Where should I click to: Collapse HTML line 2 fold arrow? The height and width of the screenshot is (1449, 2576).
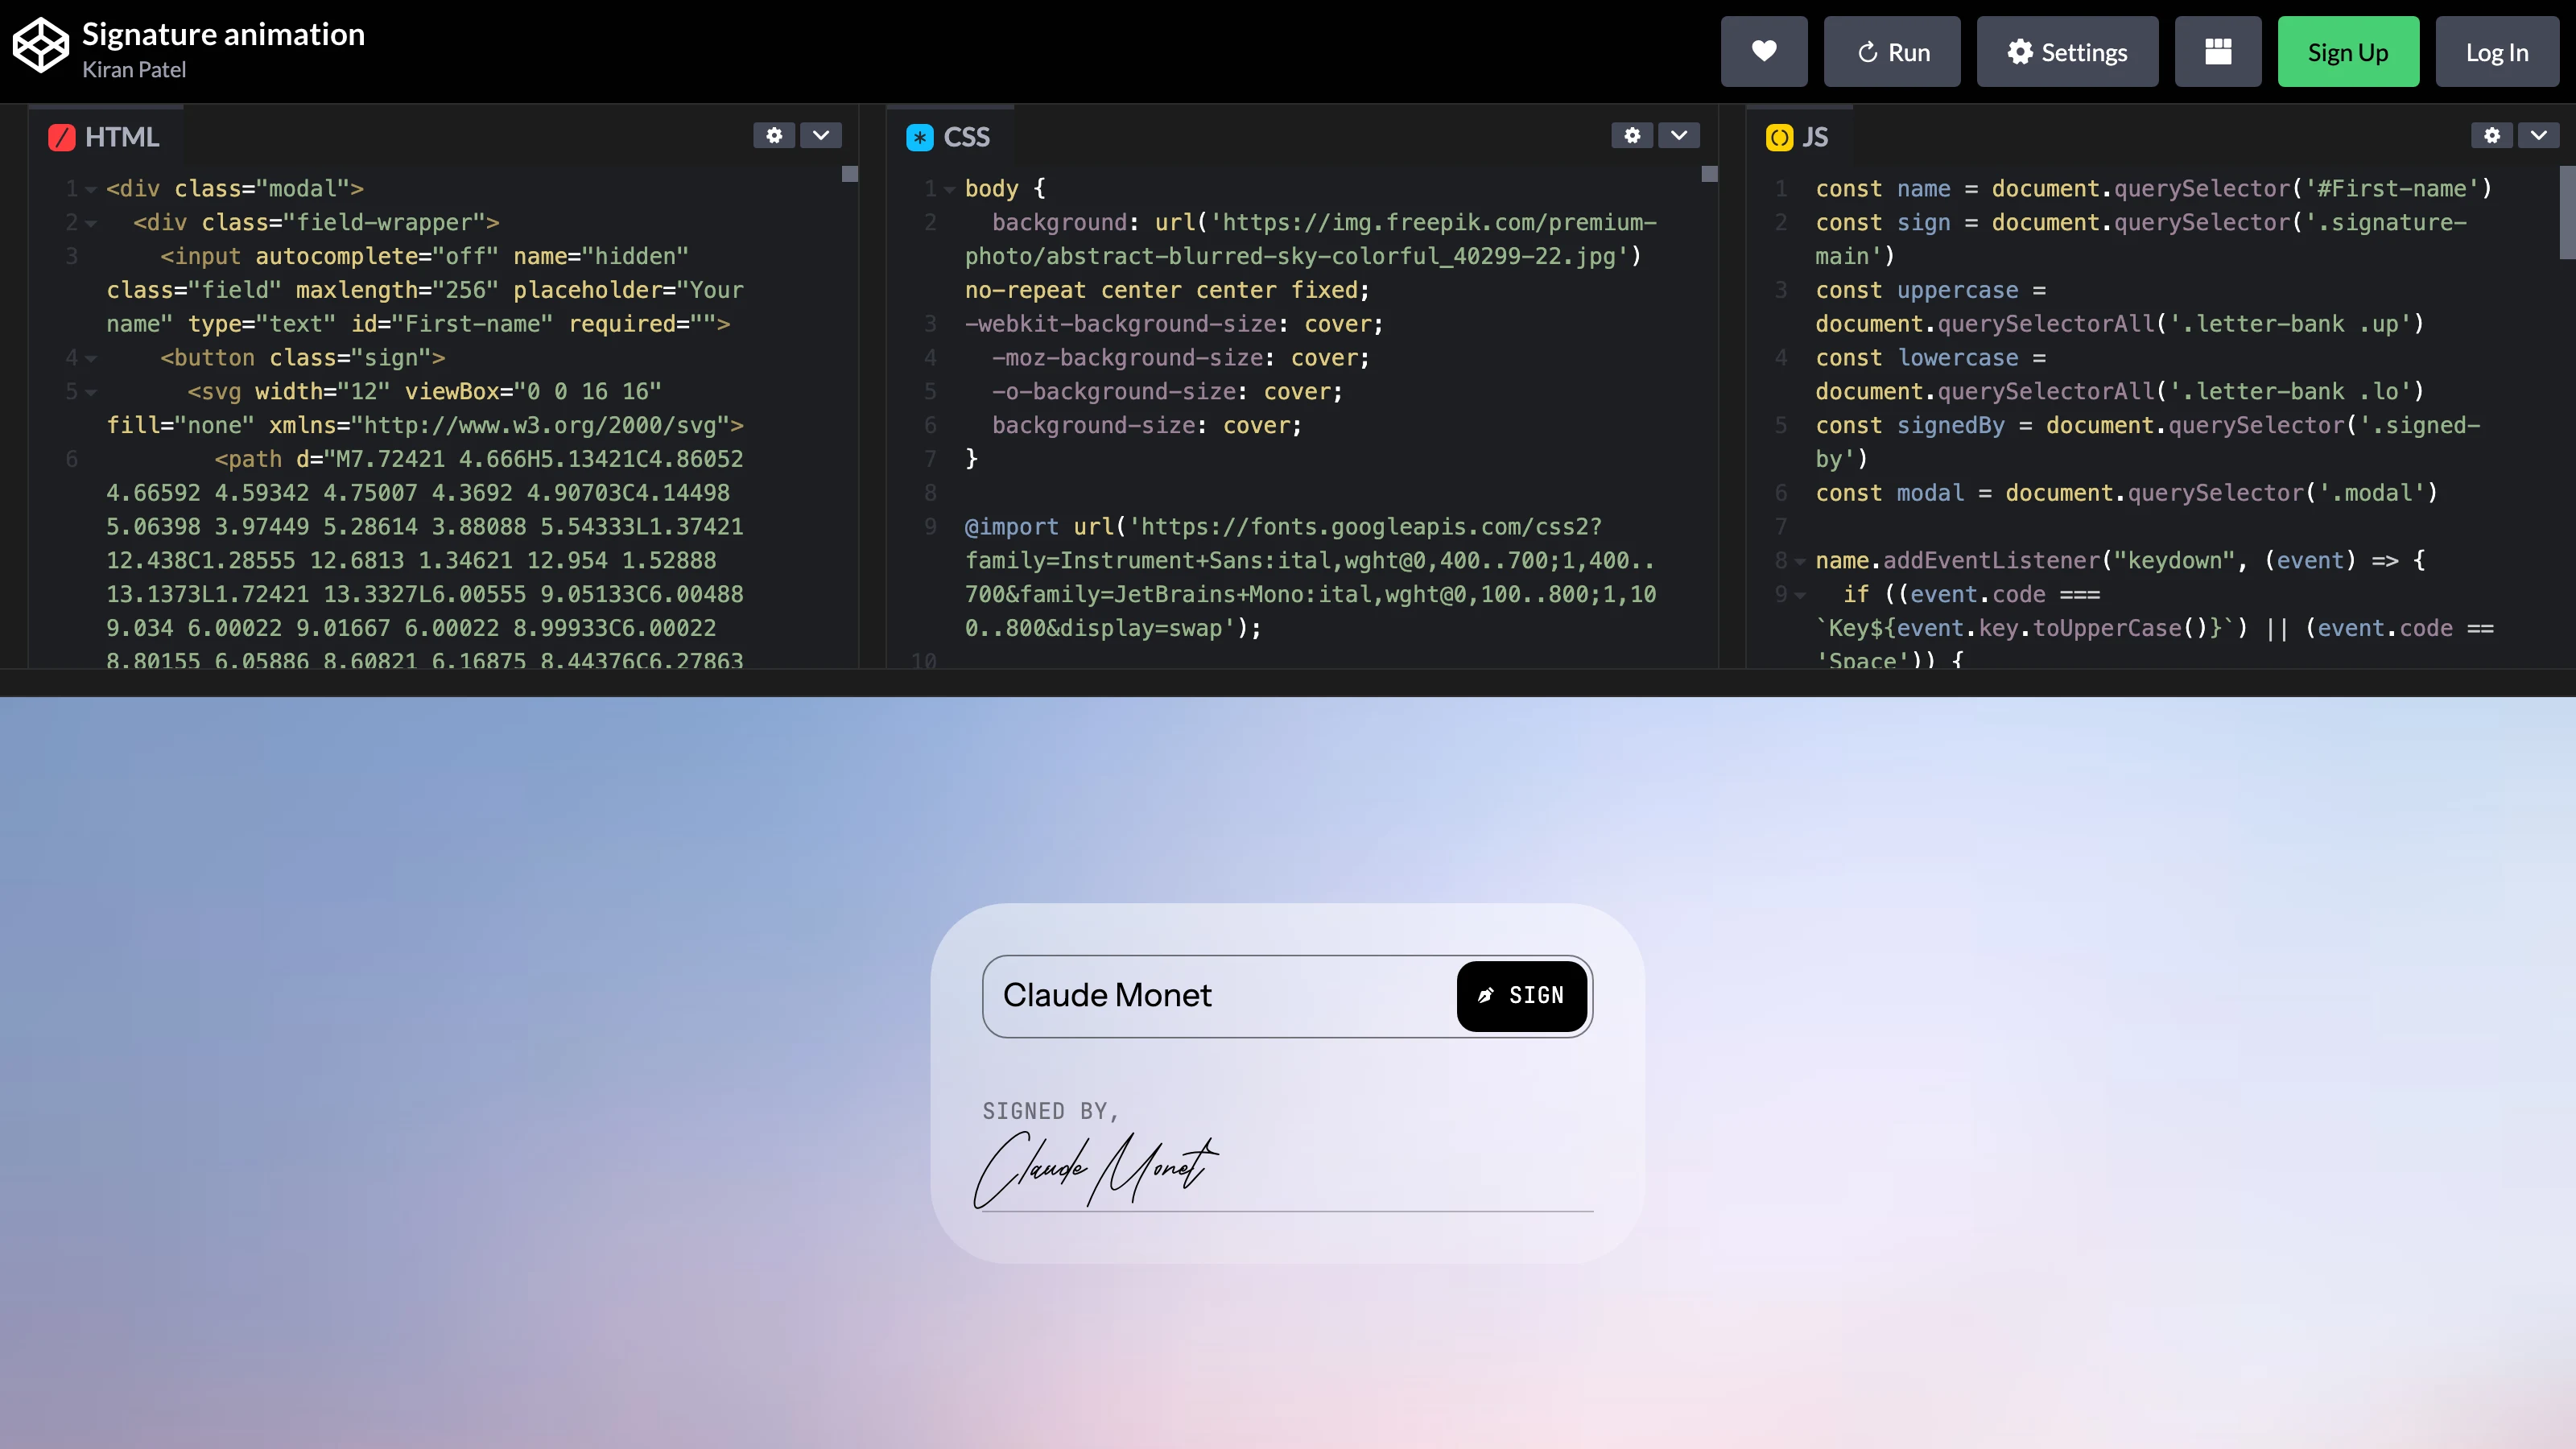click(91, 223)
